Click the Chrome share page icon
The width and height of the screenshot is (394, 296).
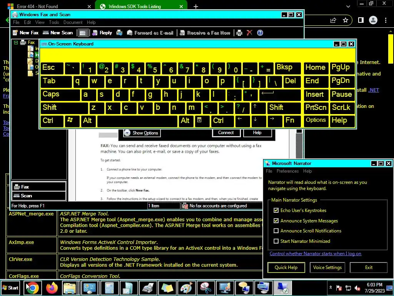point(333,20)
